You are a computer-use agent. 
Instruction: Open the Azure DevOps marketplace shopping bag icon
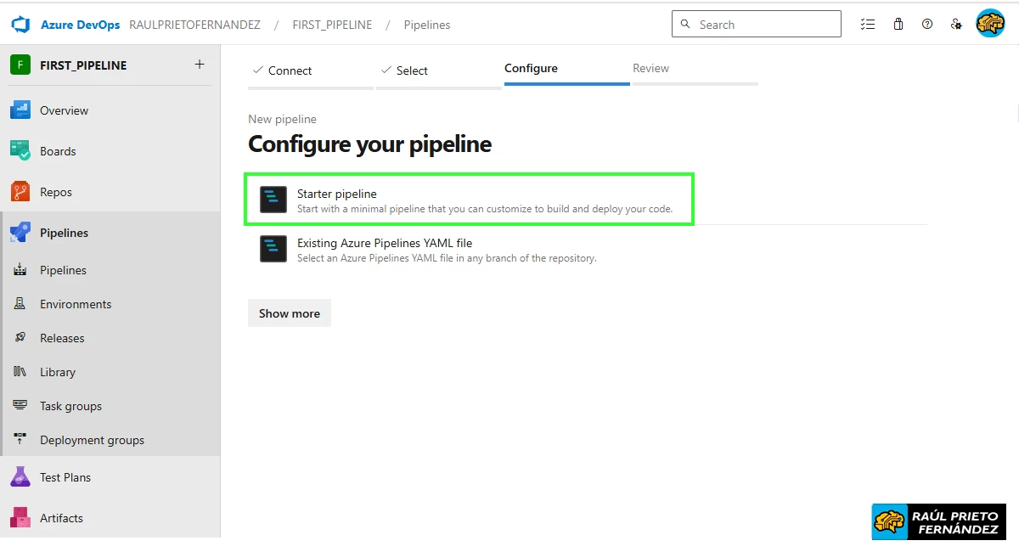click(x=898, y=24)
